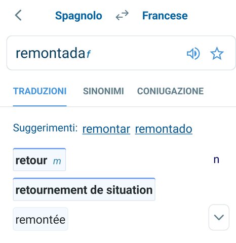Swap languages with the arrows icon
This screenshot has width=236, height=243.
click(x=122, y=15)
